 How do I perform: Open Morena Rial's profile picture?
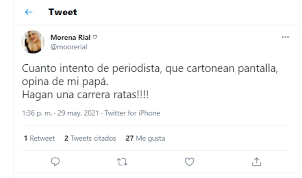[x=33, y=42]
